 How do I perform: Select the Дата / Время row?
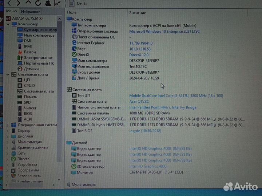[x=115, y=78]
